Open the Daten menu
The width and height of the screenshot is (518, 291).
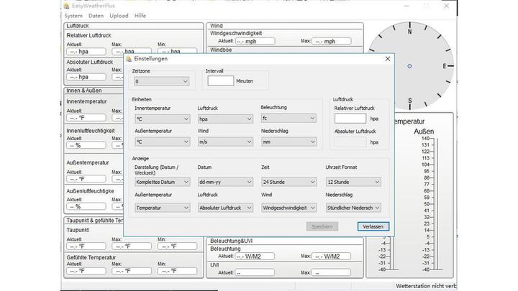pyautogui.click(x=96, y=16)
